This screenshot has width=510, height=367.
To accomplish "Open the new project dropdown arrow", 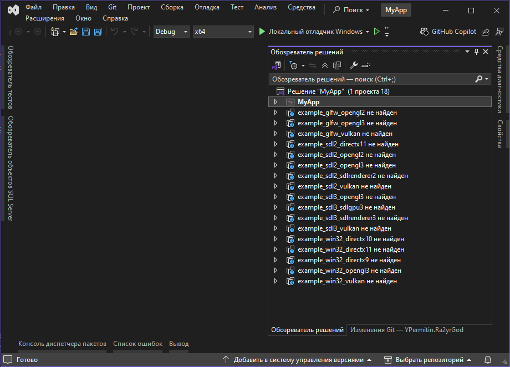I will pyautogui.click(x=64, y=32).
